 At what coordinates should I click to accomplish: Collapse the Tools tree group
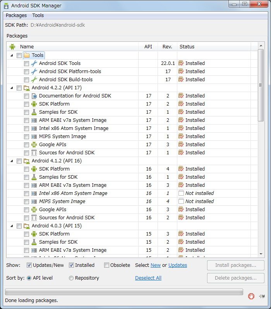click(12, 55)
